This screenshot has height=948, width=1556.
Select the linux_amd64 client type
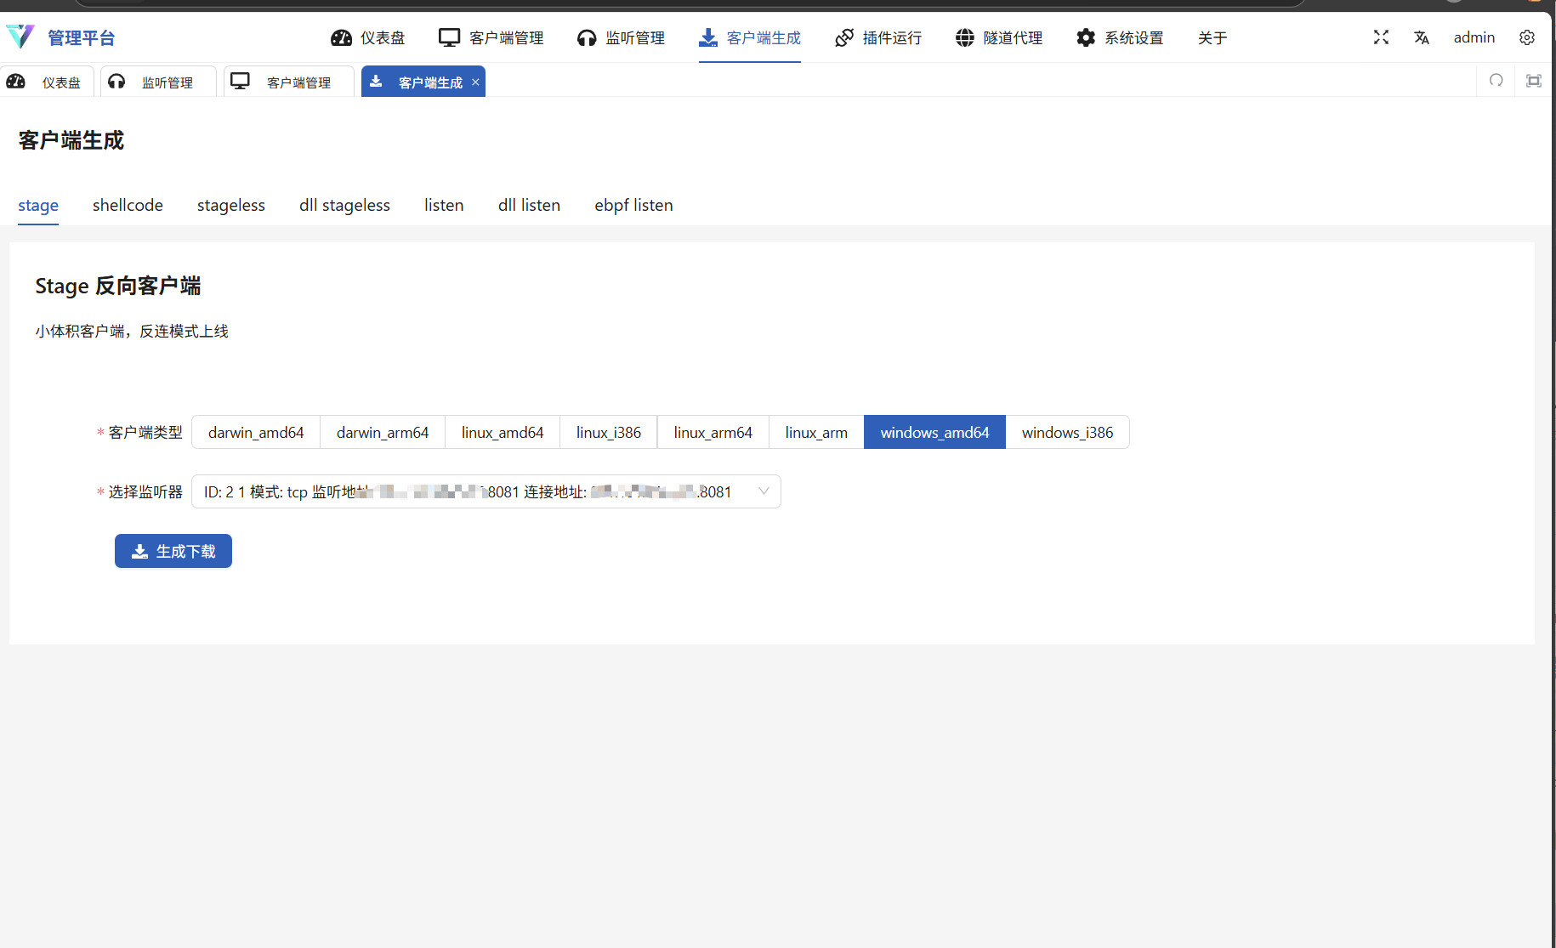pyautogui.click(x=502, y=432)
